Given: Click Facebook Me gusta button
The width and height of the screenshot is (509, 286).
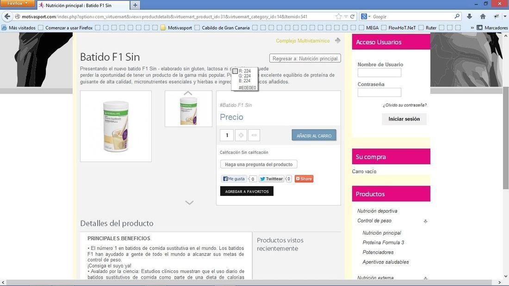Looking at the screenshot, I should point(234,179).
